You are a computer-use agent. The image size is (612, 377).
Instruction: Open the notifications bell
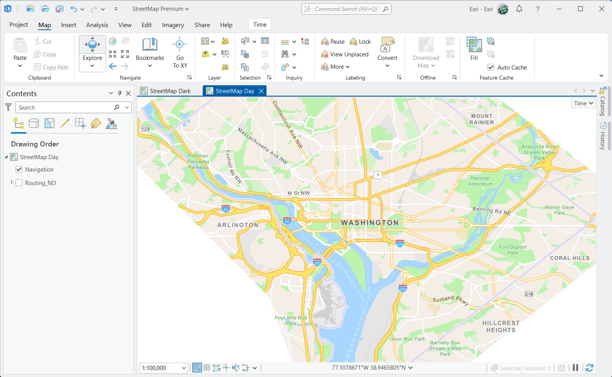pyautogui.click(x=519, y=9)
